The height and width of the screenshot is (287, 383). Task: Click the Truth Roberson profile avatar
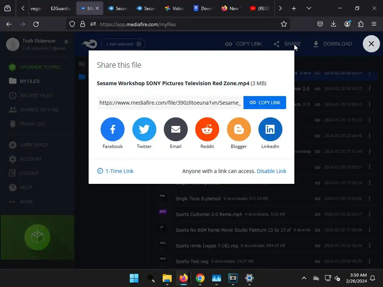click(x=12, y=44)
